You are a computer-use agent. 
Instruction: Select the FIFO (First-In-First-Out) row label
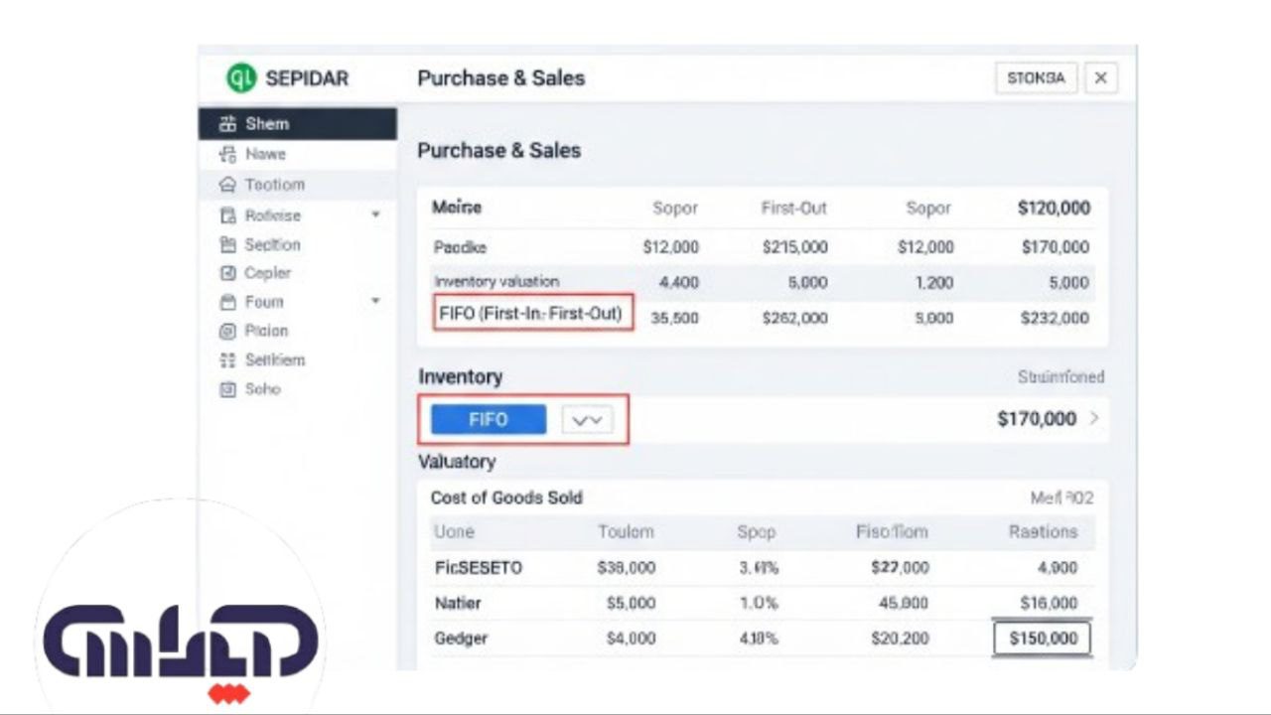click(x=531, y=314)
